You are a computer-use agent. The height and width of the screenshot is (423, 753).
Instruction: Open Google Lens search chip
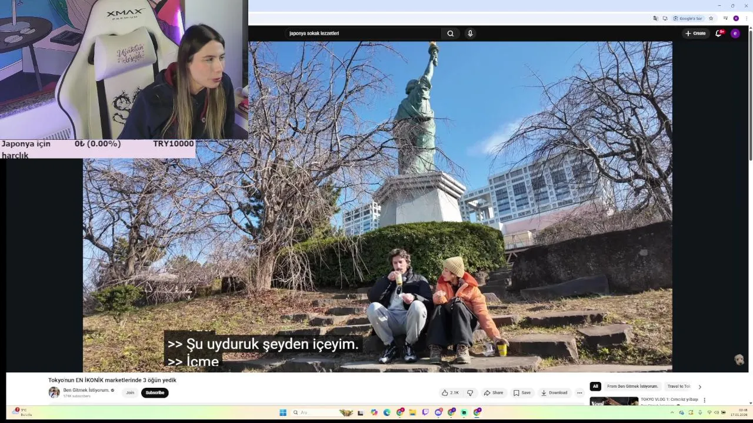(x=688, y=18)
